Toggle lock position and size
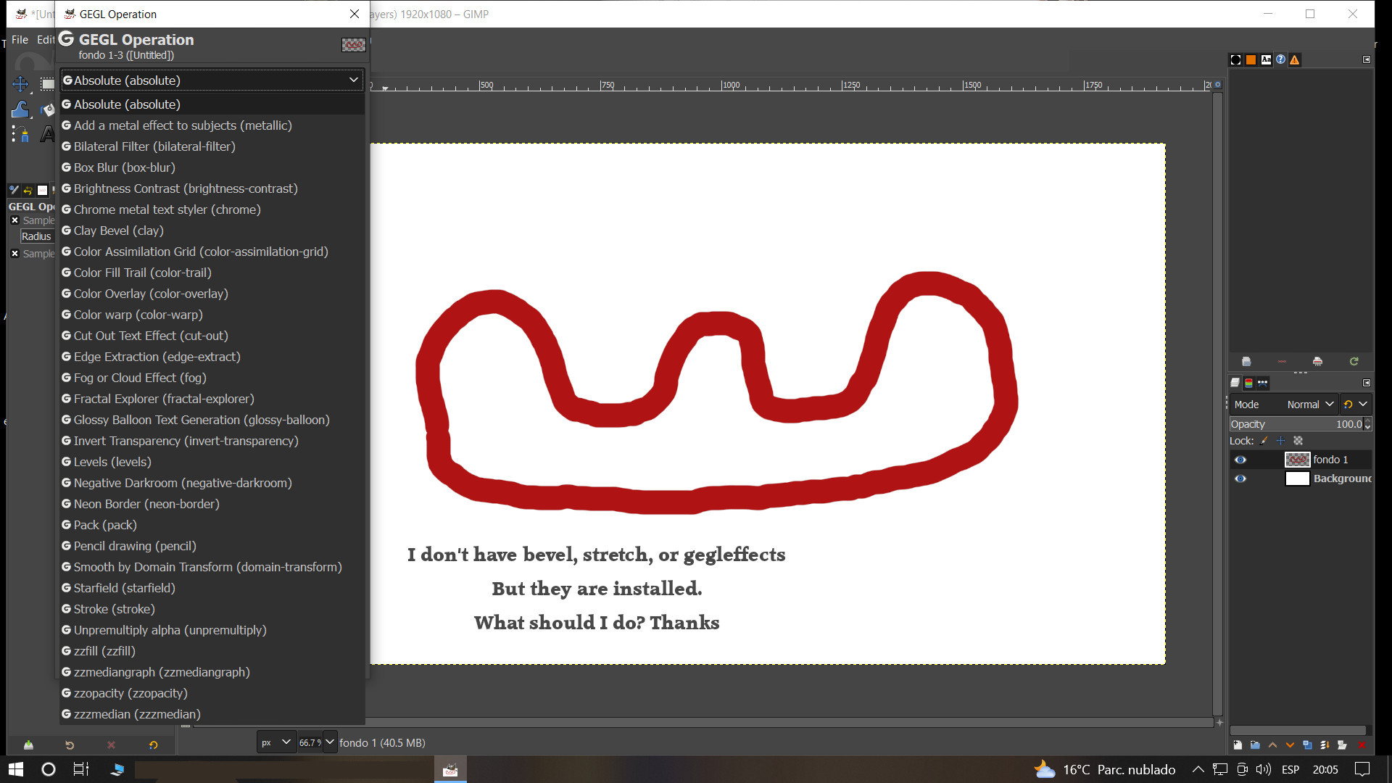 (x=1280, y=440)
